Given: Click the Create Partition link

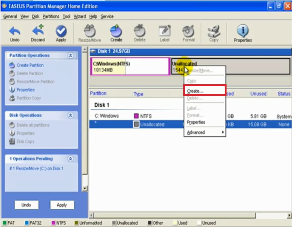Looking at the screenshot, I should click(x=30, y=65).
